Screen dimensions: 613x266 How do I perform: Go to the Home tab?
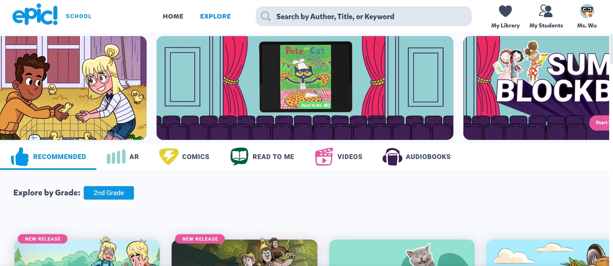[173, 16]
